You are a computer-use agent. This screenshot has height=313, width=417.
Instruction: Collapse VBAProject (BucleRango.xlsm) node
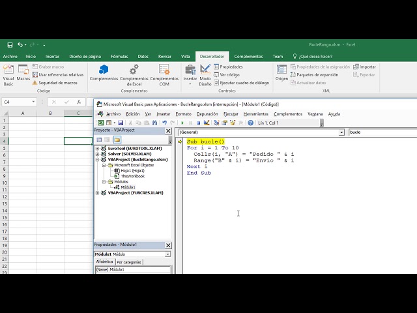[97, 159]
